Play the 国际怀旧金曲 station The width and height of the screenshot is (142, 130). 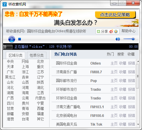(x=66, y=63)
